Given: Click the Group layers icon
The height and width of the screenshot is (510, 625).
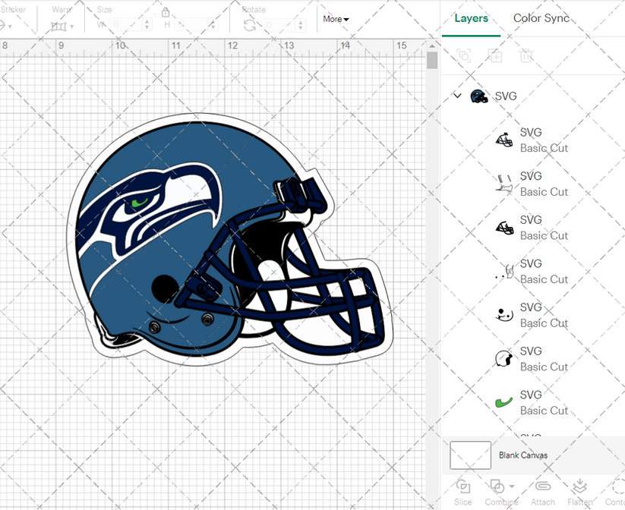Looking at the screenshot, I should 464,56.
